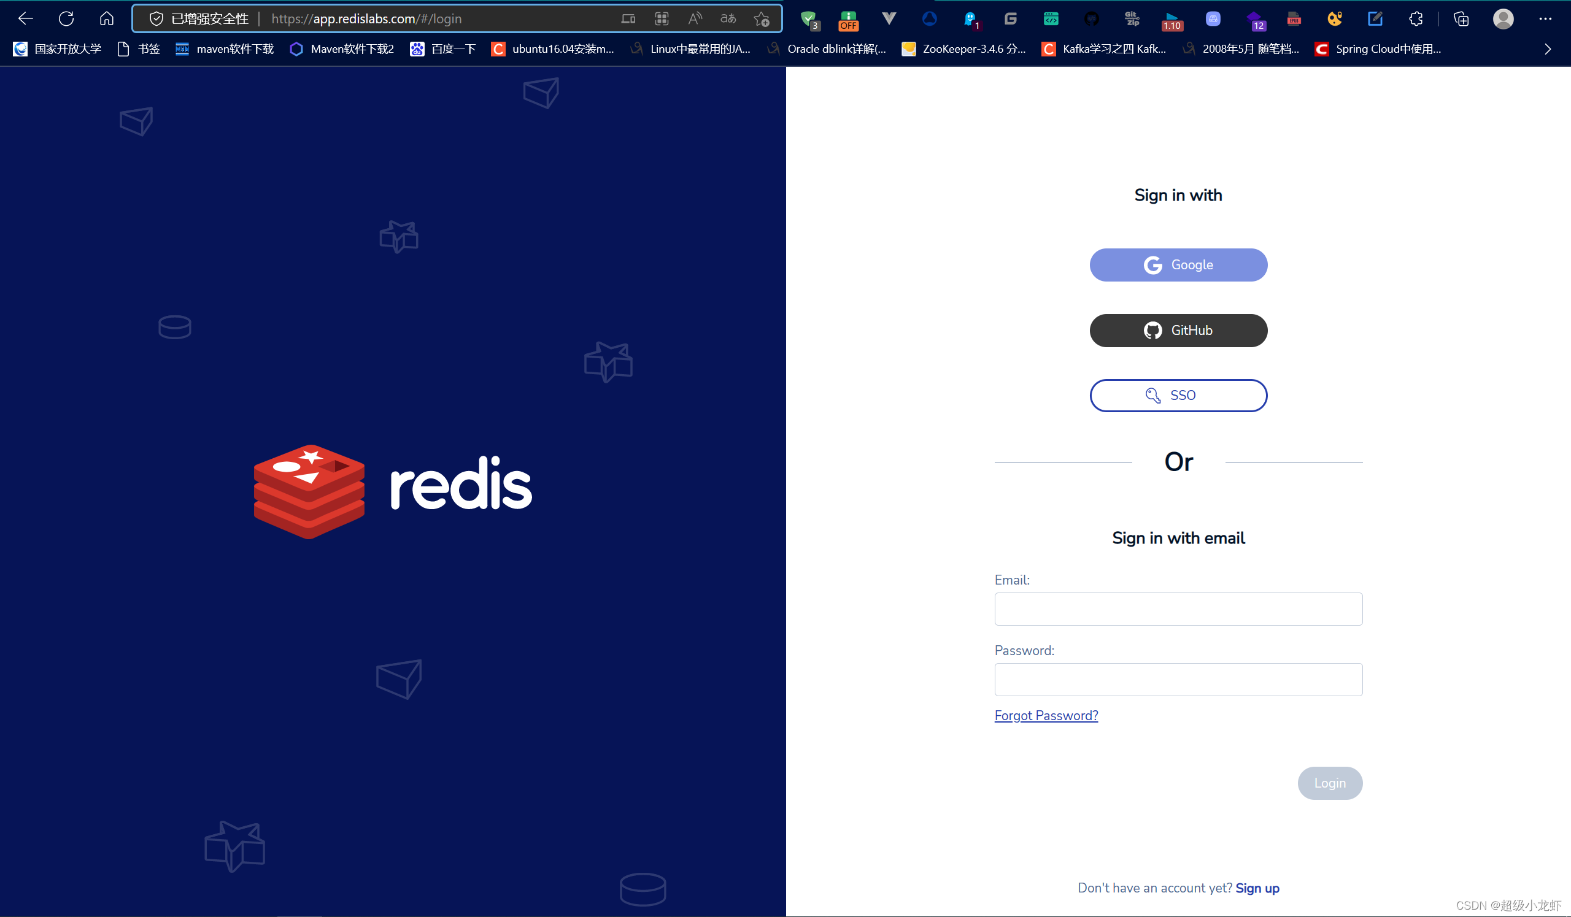Translate the page with the aあ icon
Viewport: 1571px width, 917px height.
coord(727,18)
